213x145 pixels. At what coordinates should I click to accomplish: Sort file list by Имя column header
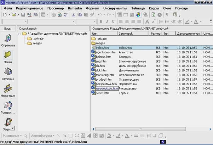click(x=104, y=34)
